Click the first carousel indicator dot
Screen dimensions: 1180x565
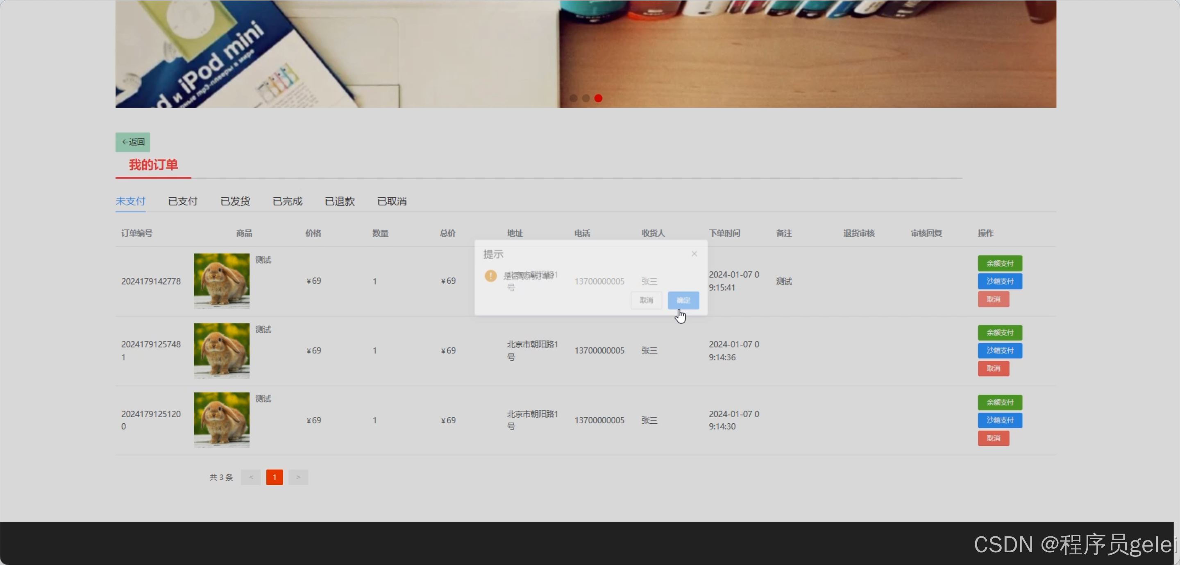[x=573, y=98]
